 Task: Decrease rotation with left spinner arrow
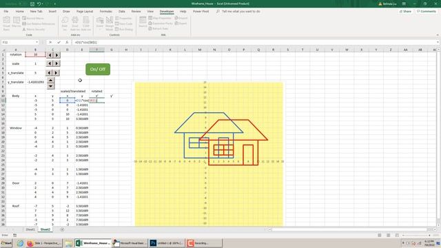(x=50, y=55)
